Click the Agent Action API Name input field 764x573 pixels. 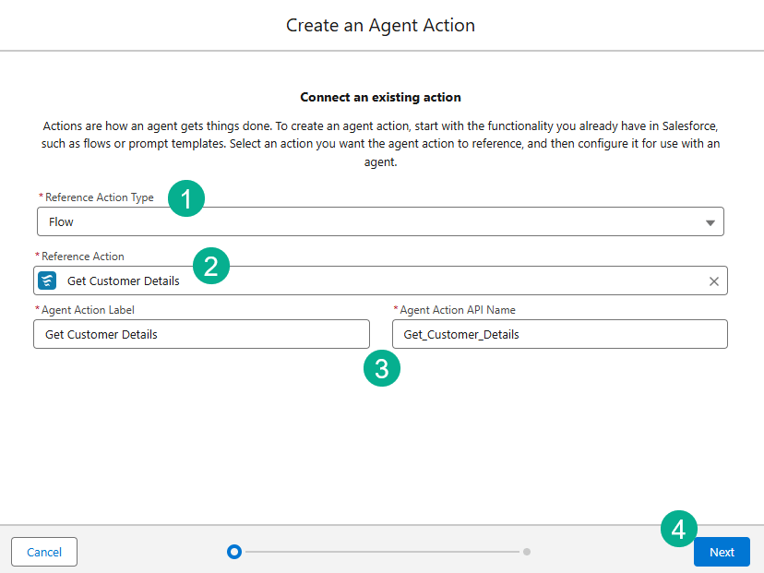point(559,334)
